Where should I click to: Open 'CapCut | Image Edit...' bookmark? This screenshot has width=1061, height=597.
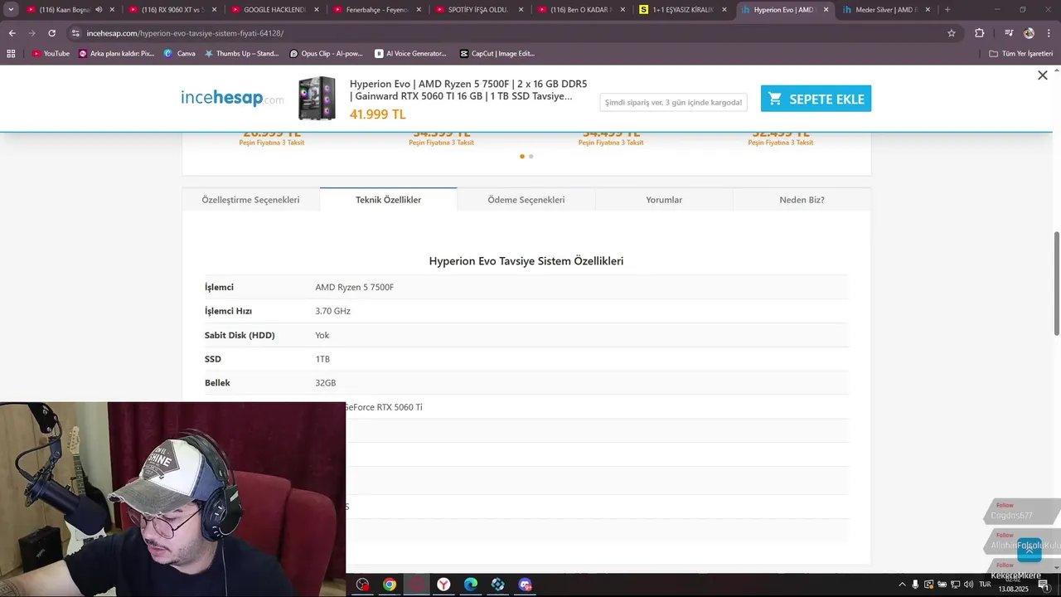point(497,53)
